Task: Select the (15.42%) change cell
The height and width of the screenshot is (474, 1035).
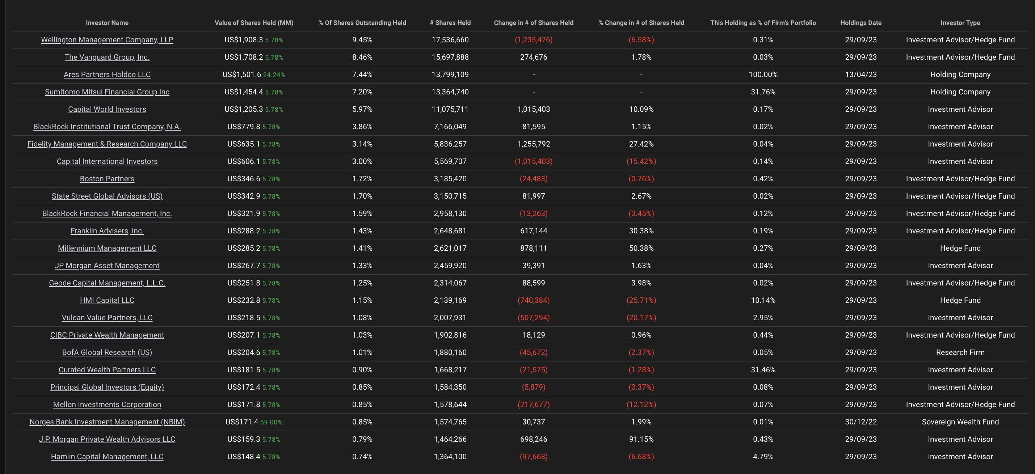Action: coord(641,161)
